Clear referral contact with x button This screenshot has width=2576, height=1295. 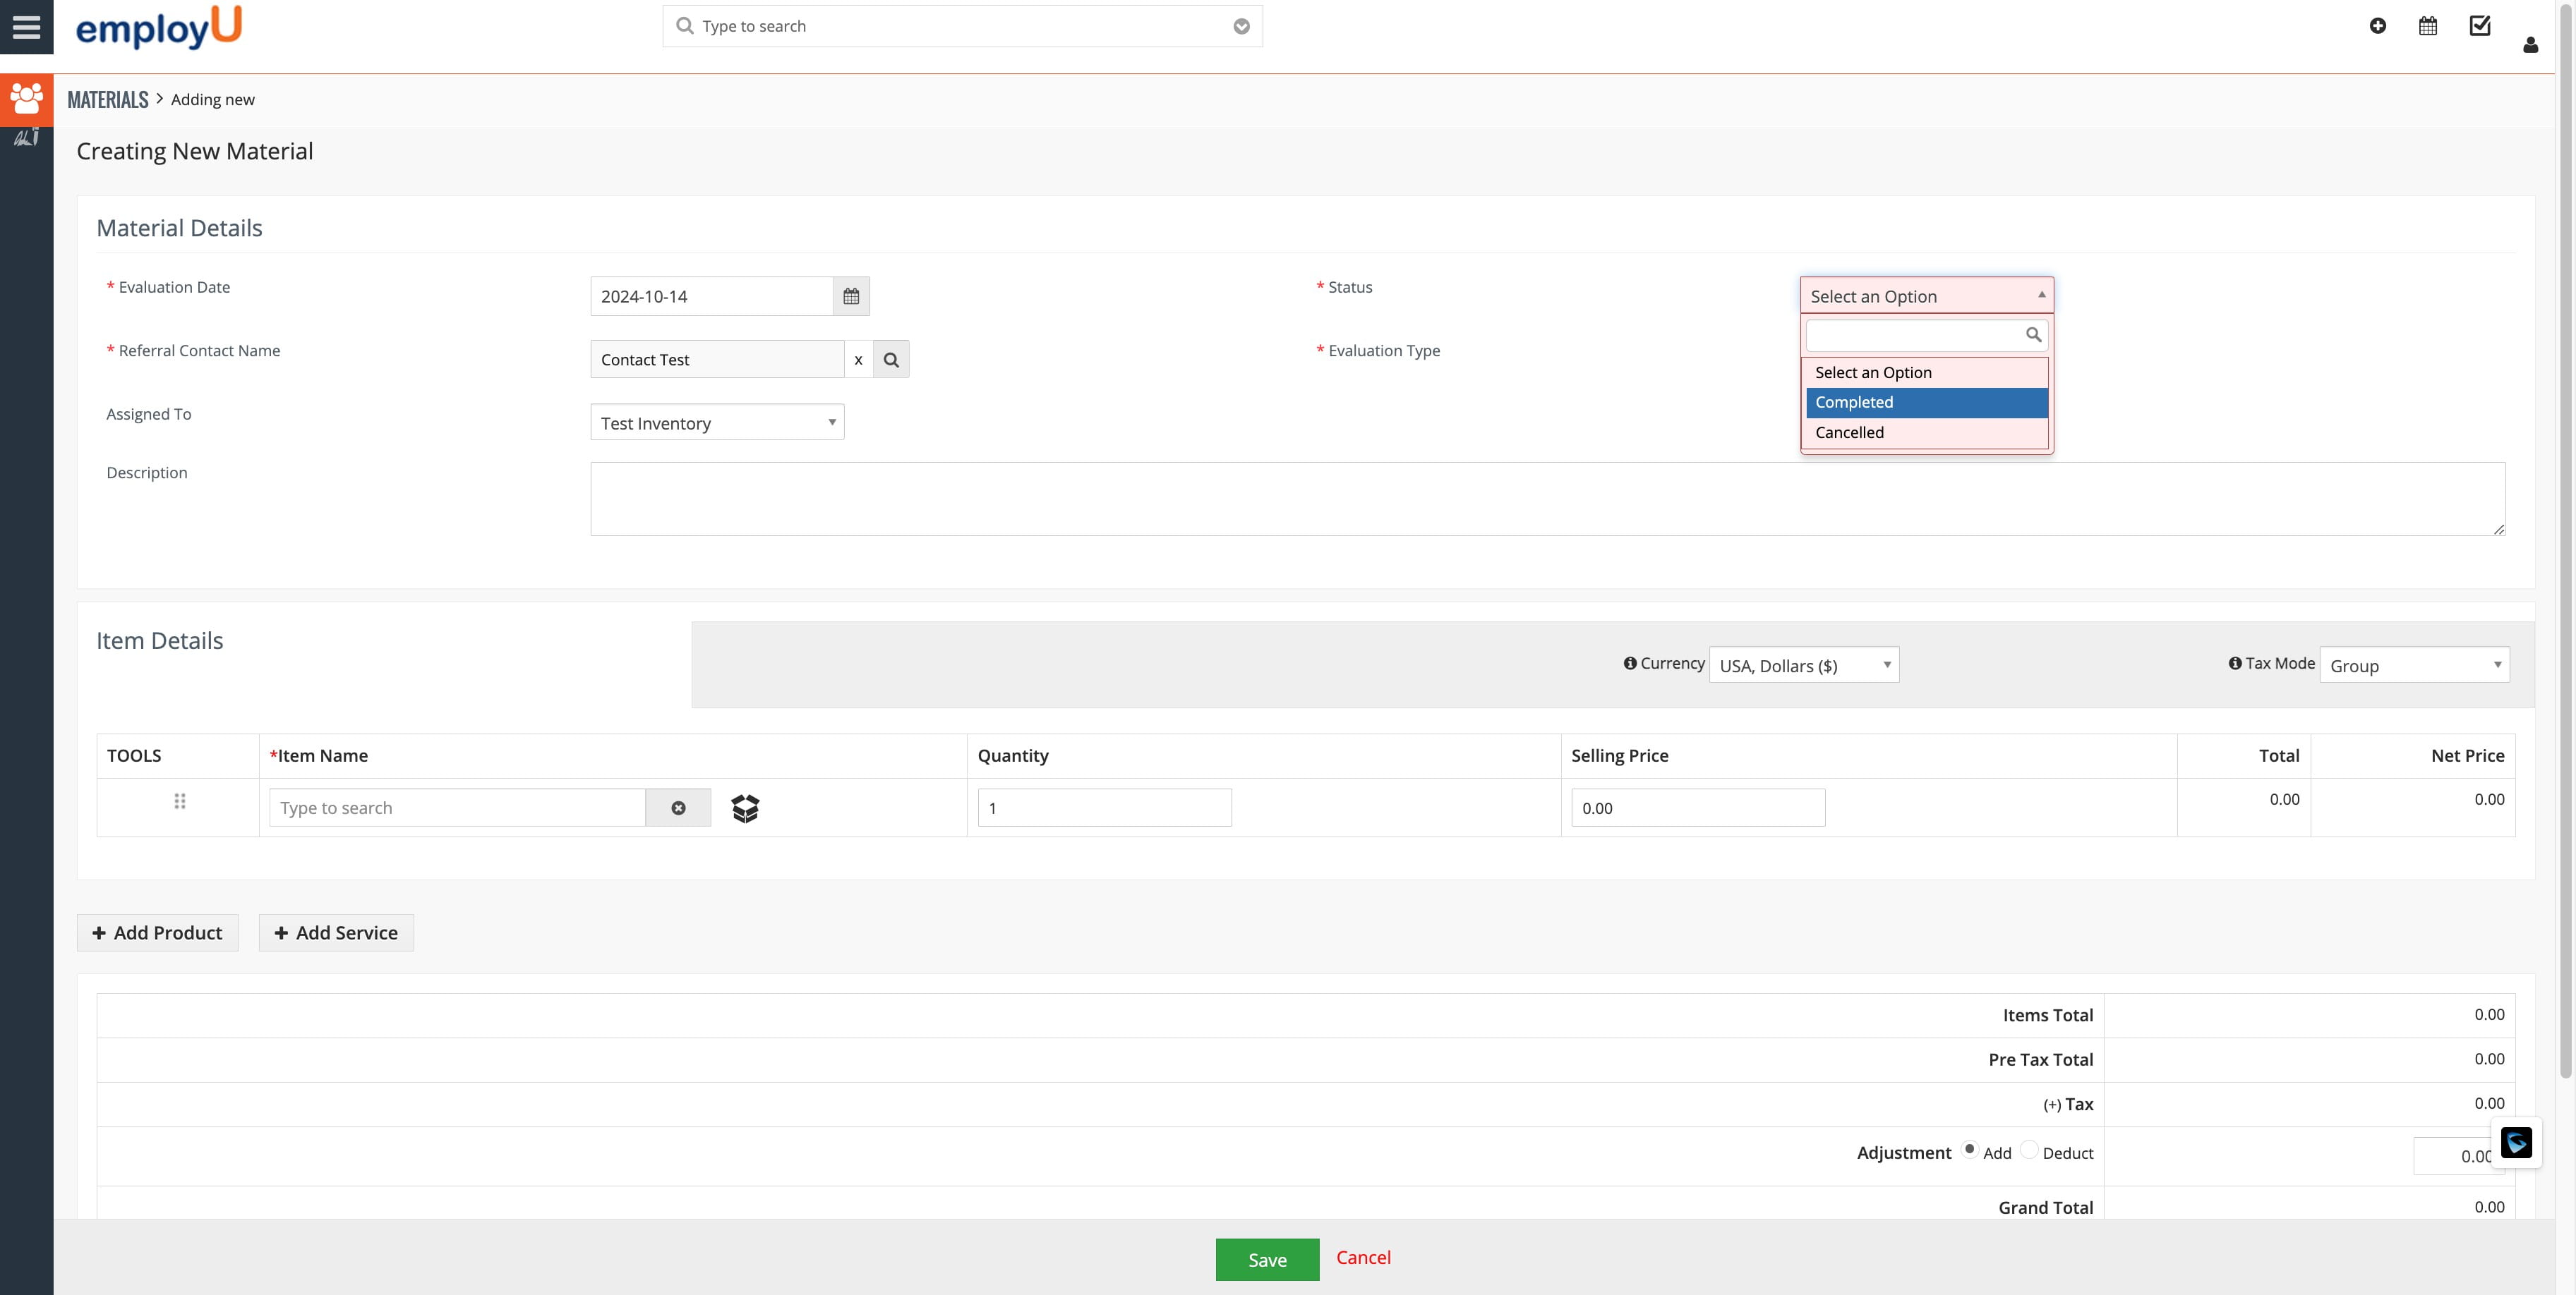(x=858, y=360)
